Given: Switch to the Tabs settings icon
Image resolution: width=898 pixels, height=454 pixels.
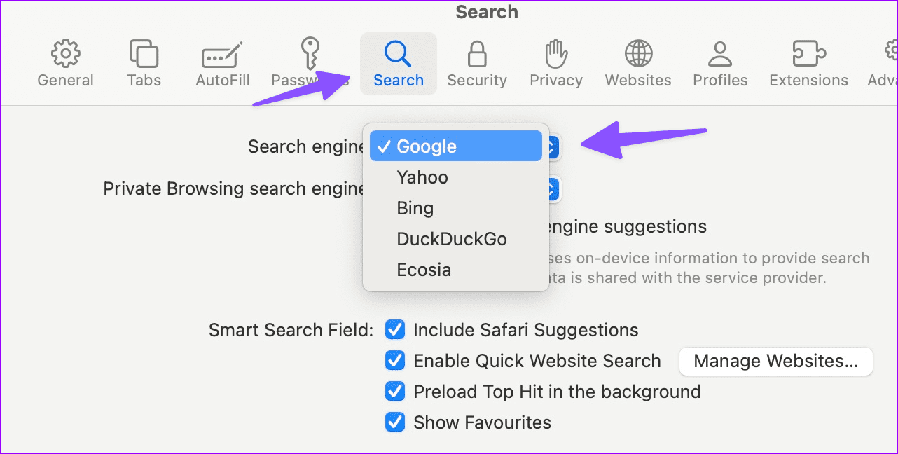Looking at the screenshot, I should [144, 62].
